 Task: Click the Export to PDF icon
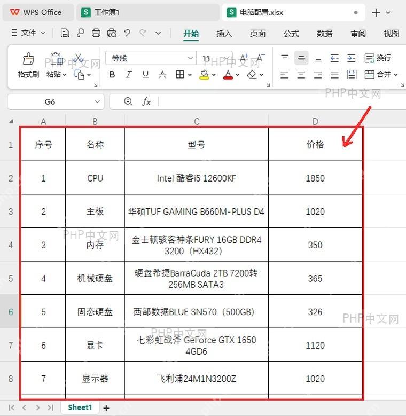click(81, 33)
